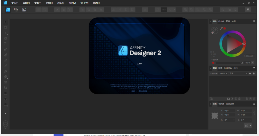
Task: Swap stroke and fill colours arrow
Action: tap(217, 28)
